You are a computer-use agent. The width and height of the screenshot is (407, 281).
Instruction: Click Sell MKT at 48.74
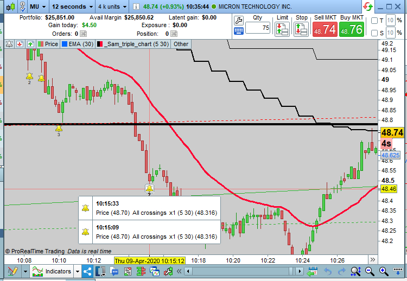(325, 29)
